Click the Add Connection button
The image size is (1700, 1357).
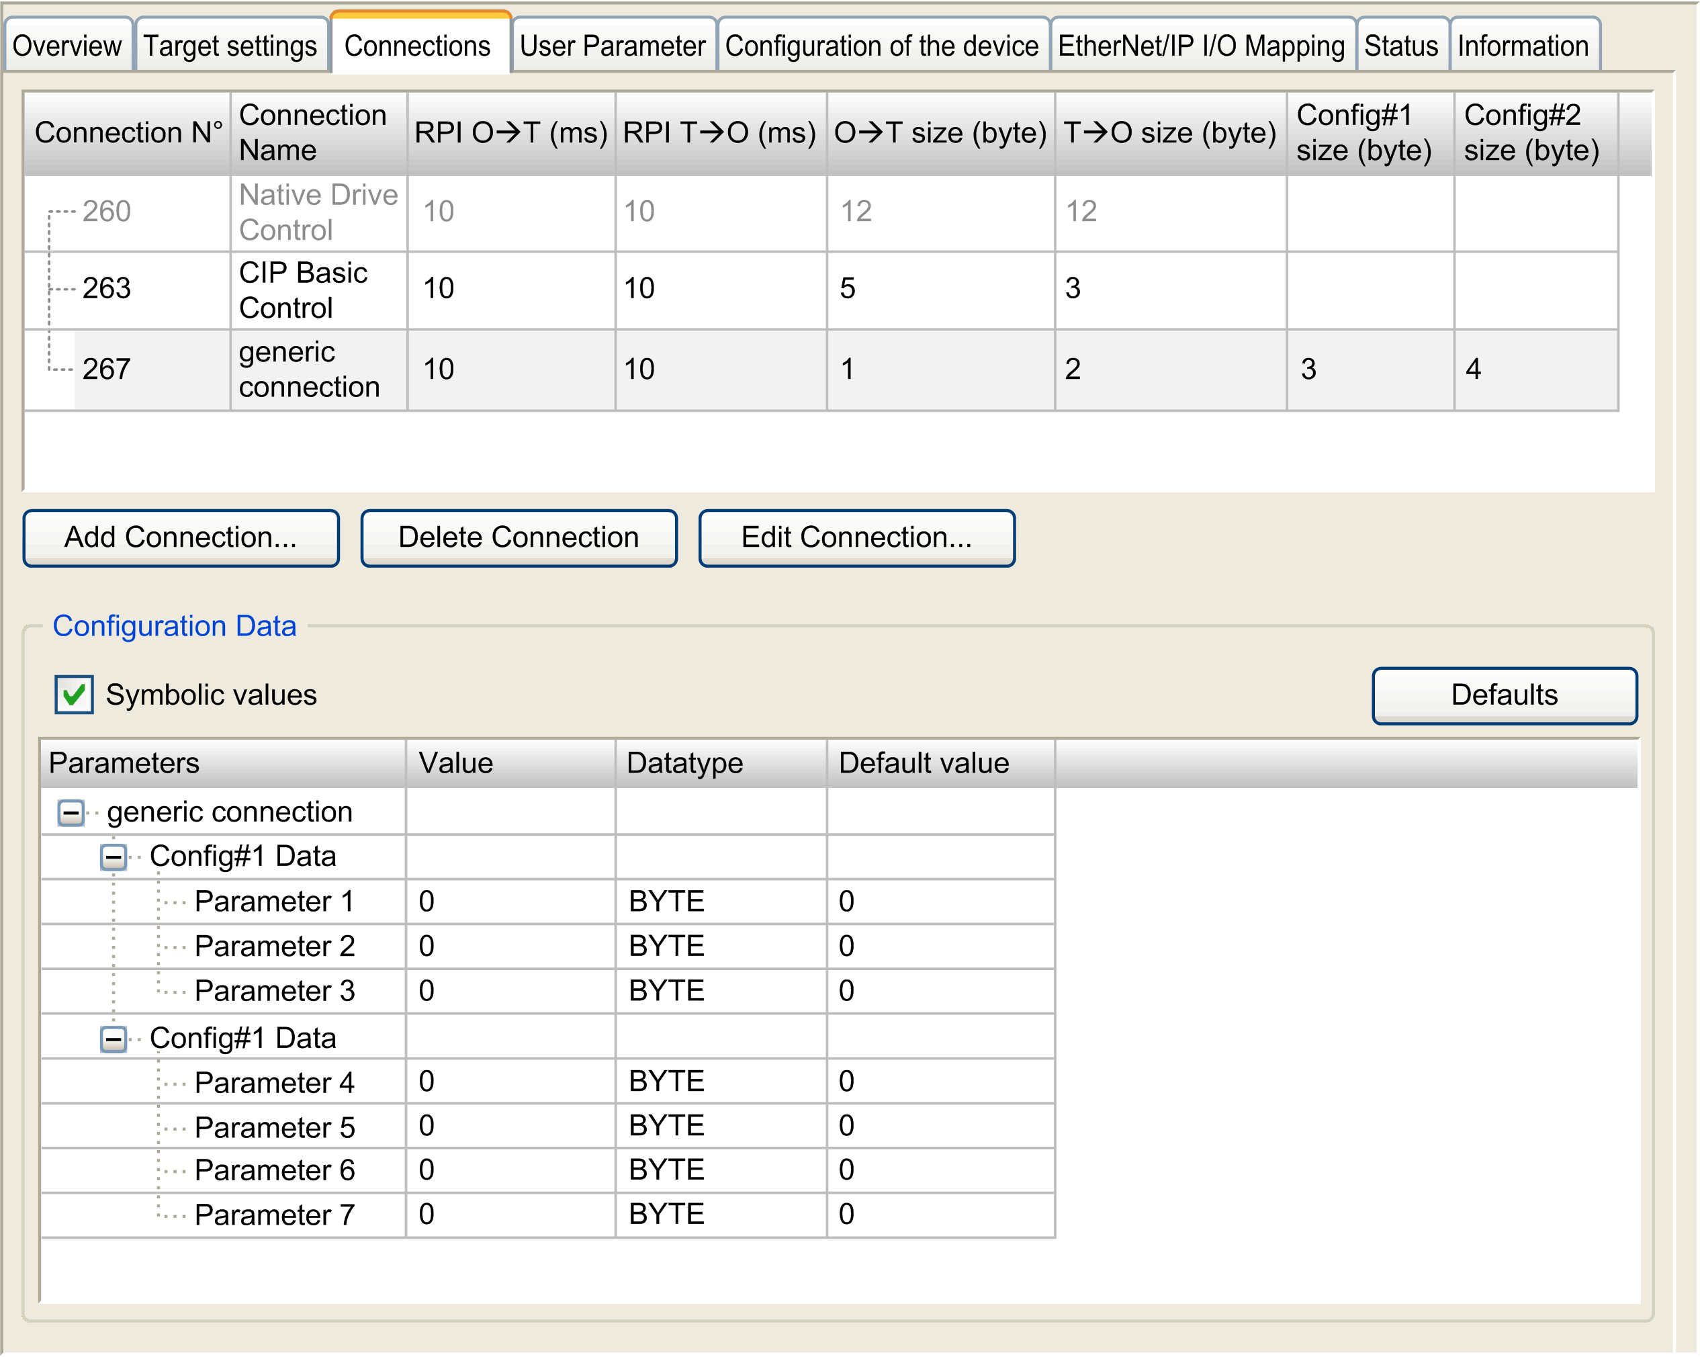click(x=181, y=537)
